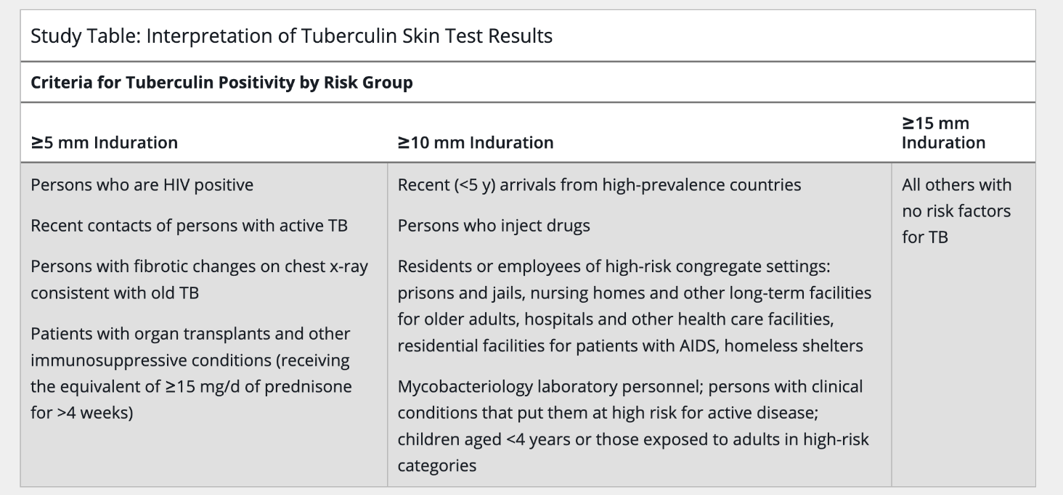Click the Study Table title text
The image size is (1063, 495).
(x=291, y=36)
